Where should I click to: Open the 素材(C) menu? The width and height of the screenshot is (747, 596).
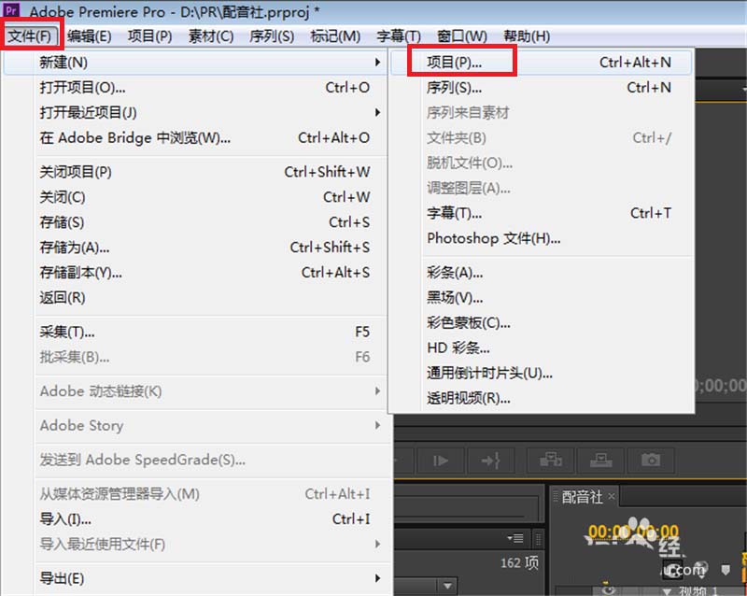click(211, 36)
